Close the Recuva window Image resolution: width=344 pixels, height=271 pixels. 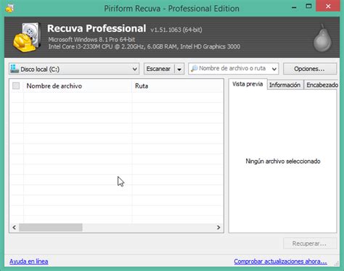328,7
